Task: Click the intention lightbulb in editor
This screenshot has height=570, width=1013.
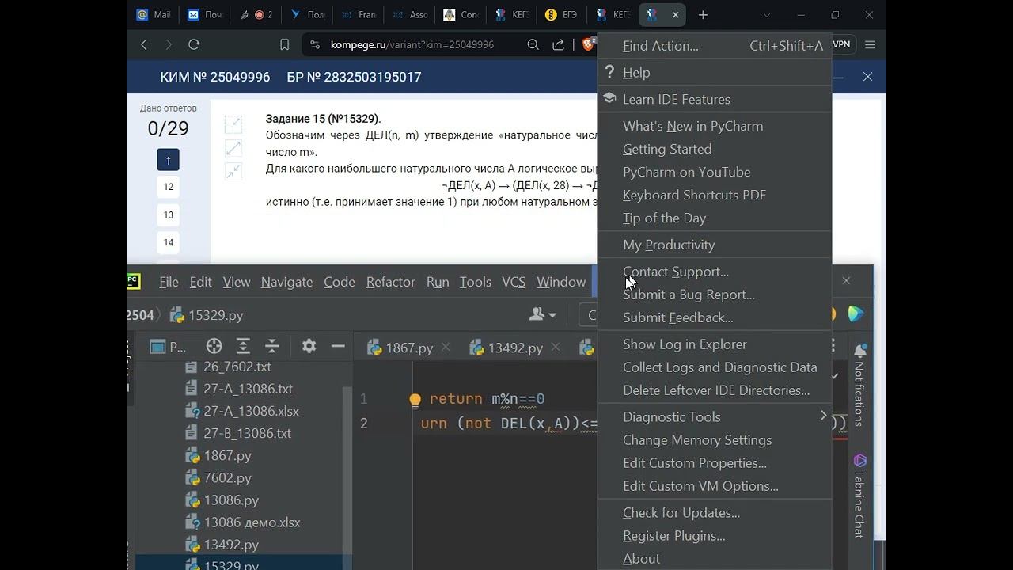Action: [x=415, y=400]
